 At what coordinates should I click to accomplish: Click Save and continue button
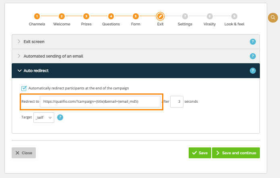[x=236, y=153]
